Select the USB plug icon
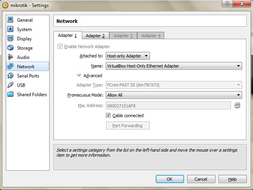The width and height of the screenshot is (253, 190). point(10,85)
